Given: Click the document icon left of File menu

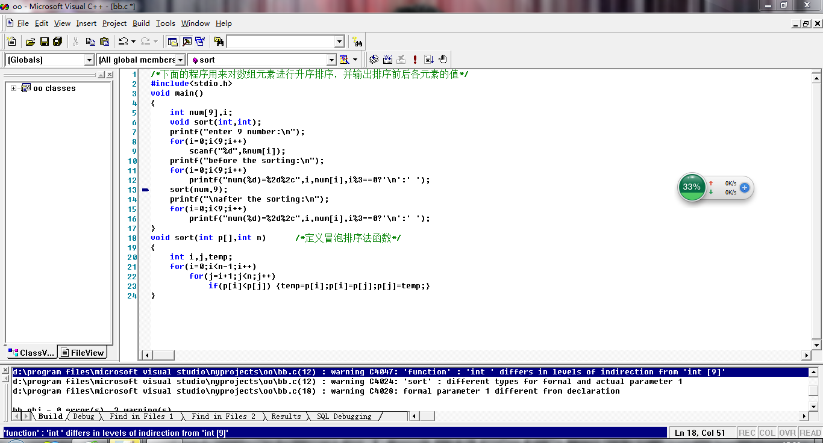Looking at the screenshot, I should (x=10, y=23).
